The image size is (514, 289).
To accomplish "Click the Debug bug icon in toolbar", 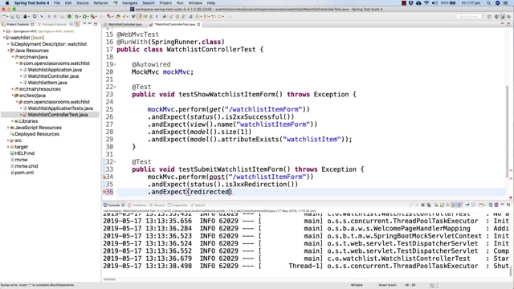I will coord(76,16).
